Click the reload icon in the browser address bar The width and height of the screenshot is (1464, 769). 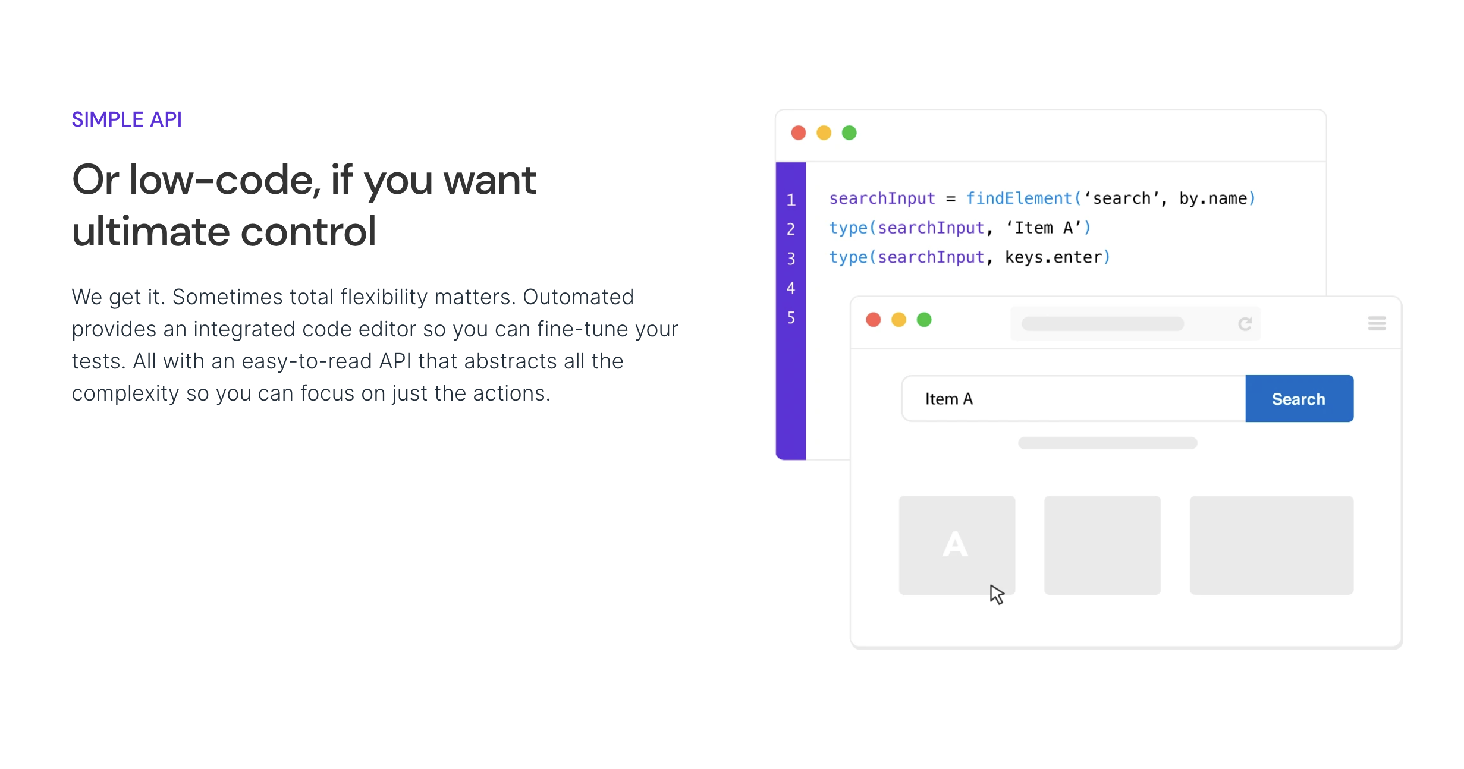[1245, 324]
